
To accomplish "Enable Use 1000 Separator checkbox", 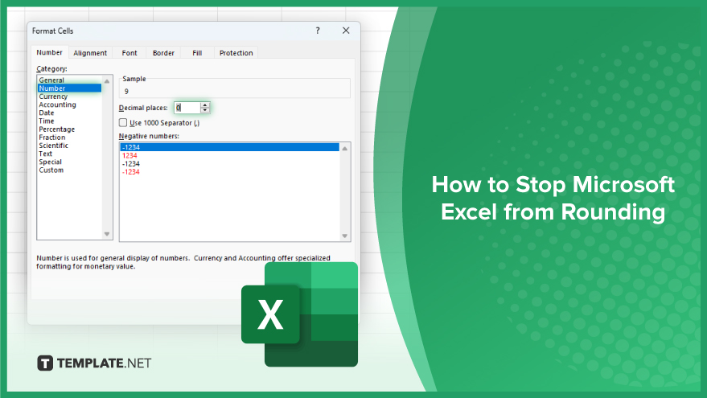I will pos(123,122).
